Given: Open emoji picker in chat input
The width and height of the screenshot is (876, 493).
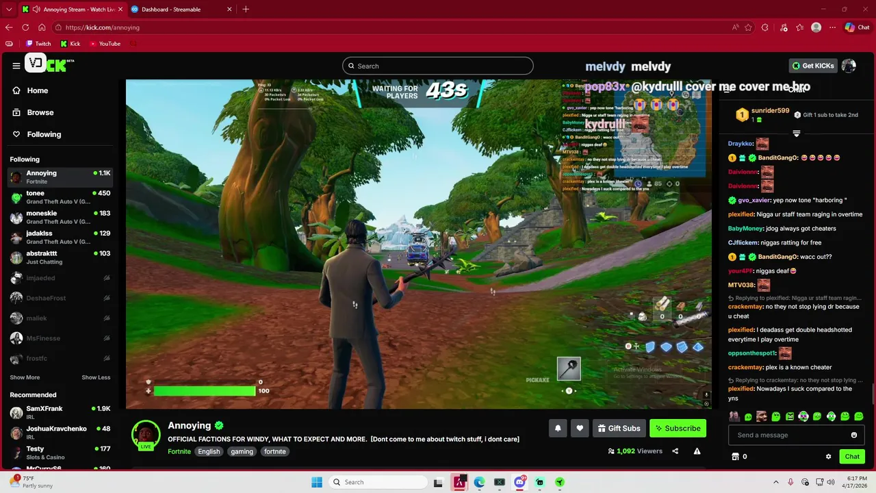Looking at the screenshot, I should [854, 435].
